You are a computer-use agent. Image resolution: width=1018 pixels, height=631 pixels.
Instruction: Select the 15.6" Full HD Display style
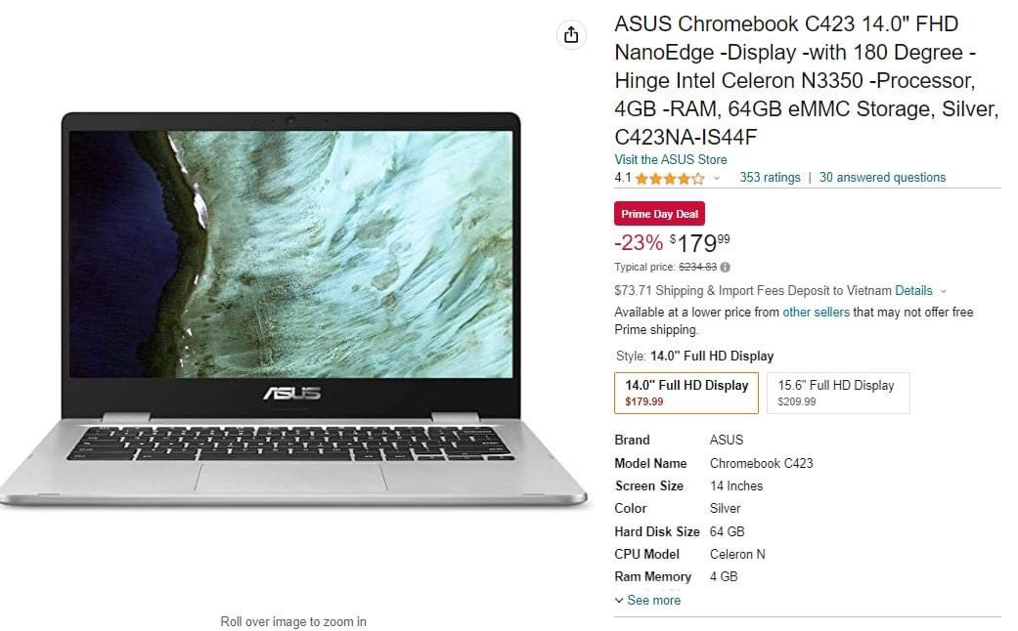(838, 393)
